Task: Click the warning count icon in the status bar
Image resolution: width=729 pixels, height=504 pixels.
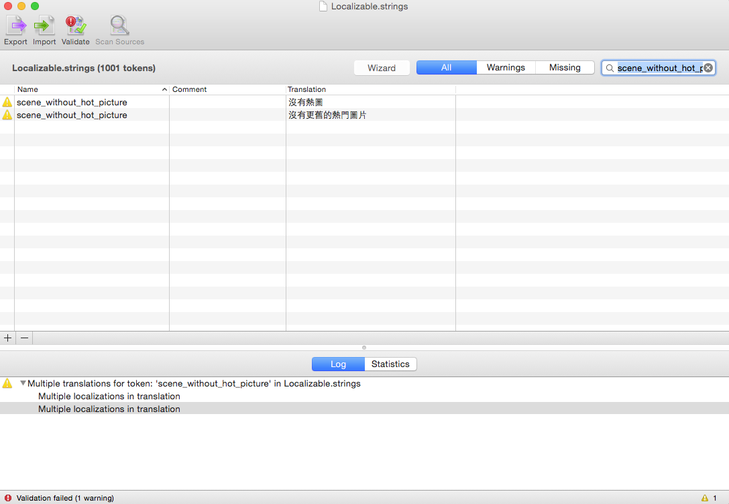Action: [705, 498]
